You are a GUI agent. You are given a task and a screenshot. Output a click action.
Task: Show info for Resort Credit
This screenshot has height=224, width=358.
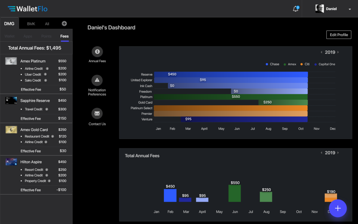tap(47, 170)
